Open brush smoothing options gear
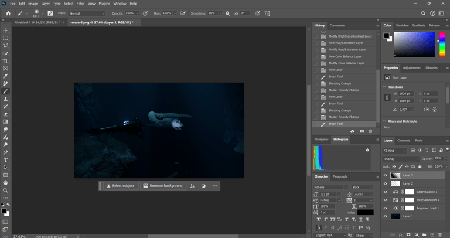 [228, 13]
